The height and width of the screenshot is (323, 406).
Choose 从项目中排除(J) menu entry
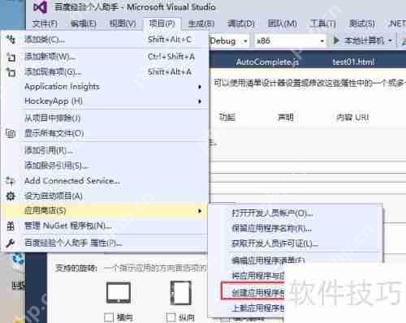point(105,118)
